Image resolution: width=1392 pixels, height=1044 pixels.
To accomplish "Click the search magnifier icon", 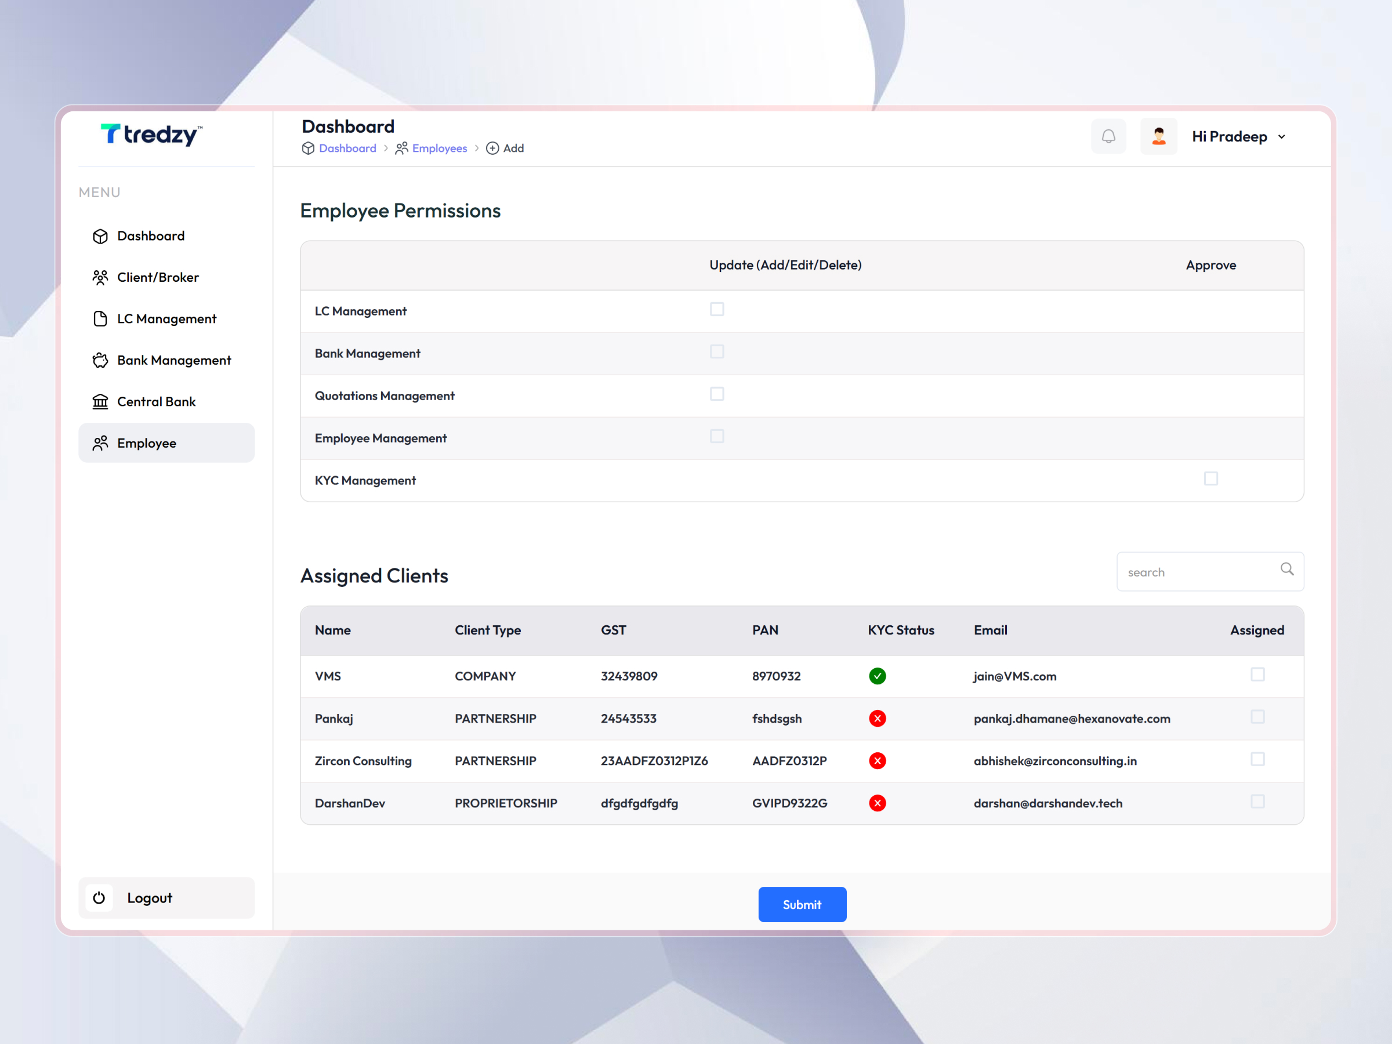I will click(1287, 570).
